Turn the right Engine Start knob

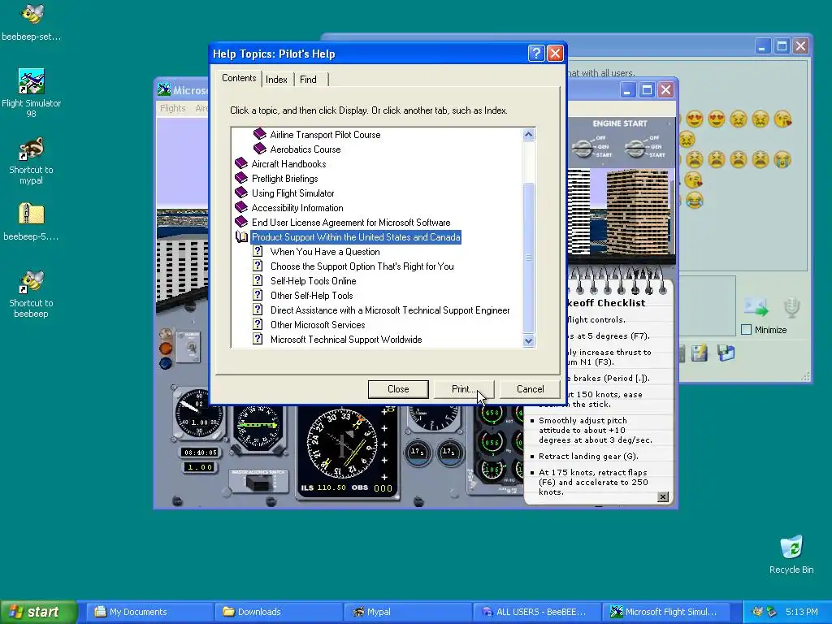(635, 148)
